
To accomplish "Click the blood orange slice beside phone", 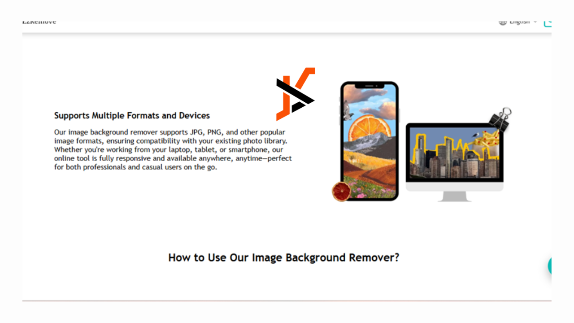I will 341,192.
